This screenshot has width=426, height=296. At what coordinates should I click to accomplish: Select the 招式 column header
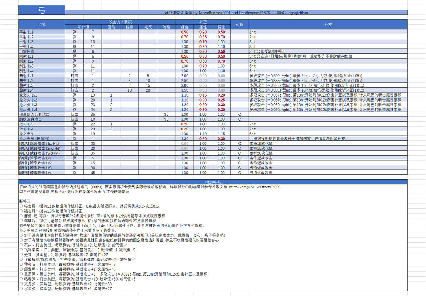click(42, 24)
